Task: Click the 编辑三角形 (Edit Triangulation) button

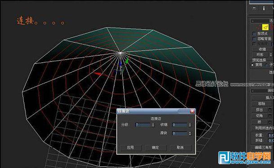Action: click(263, 147)
